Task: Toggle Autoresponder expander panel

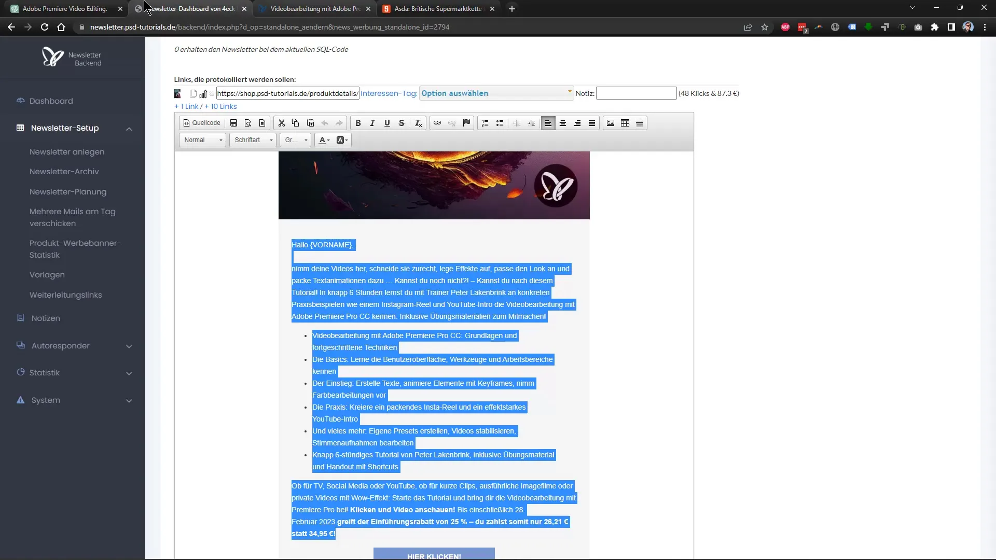Action: pos(129,345)
